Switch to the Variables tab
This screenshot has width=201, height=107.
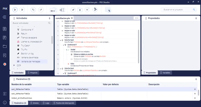(165, 73)
